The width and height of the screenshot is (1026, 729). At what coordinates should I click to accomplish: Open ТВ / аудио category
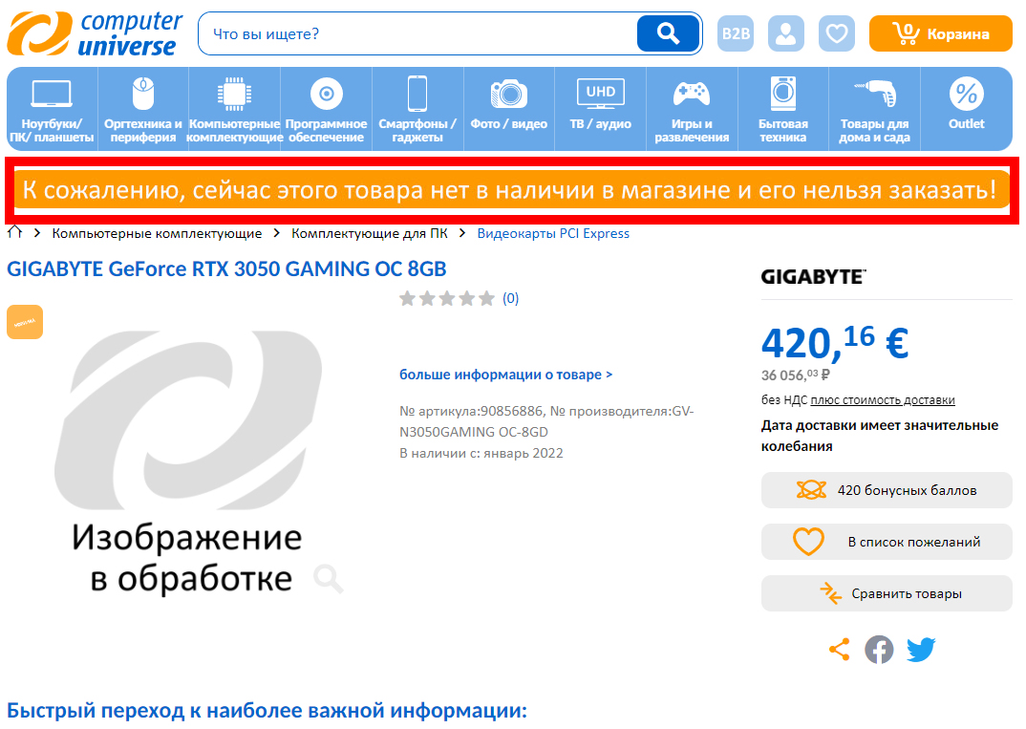click(600, 109)
